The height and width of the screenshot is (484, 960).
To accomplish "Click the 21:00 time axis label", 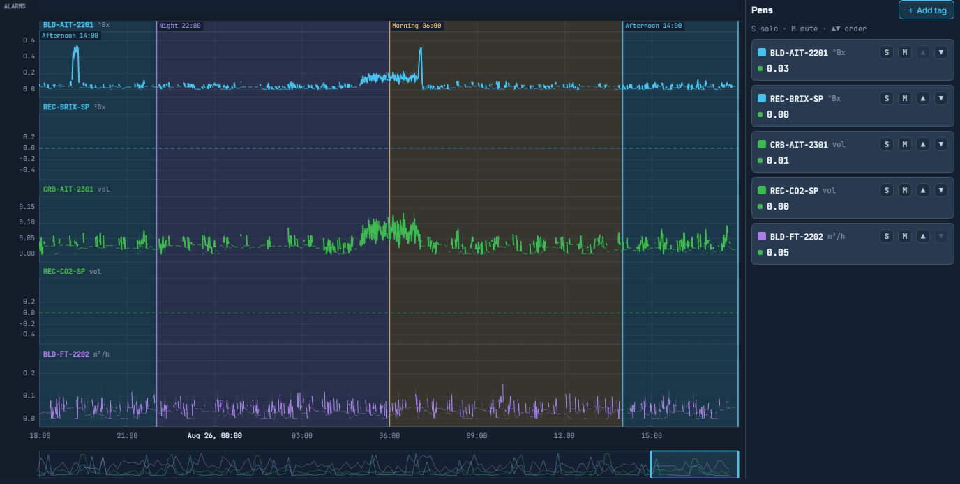I will point(127,436).
